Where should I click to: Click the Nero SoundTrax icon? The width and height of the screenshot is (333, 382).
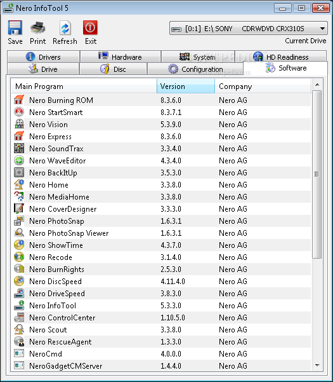click(x=19, y=148)
